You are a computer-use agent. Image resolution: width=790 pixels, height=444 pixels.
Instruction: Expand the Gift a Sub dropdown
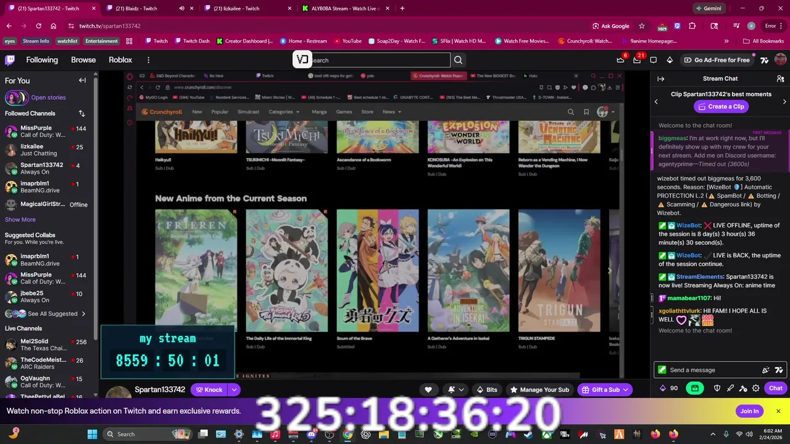[625, 390]
